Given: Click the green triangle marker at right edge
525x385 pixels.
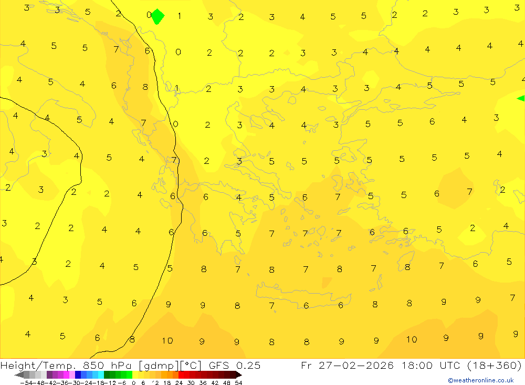Looking at the screenshot, I should point(521,98).
